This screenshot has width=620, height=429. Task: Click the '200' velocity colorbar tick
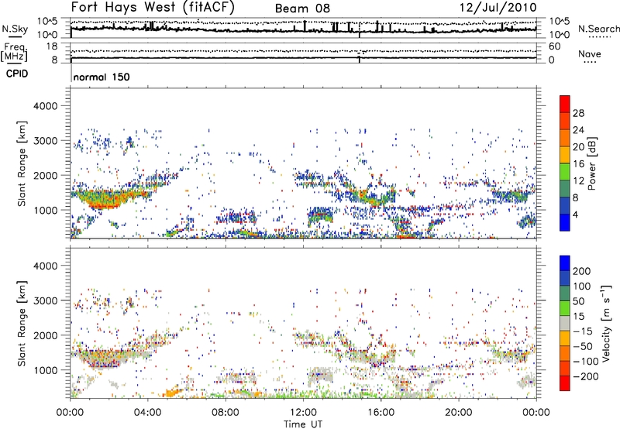click(x=582, y=271)
